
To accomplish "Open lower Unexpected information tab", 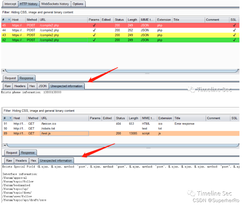I will coord(56,161).
